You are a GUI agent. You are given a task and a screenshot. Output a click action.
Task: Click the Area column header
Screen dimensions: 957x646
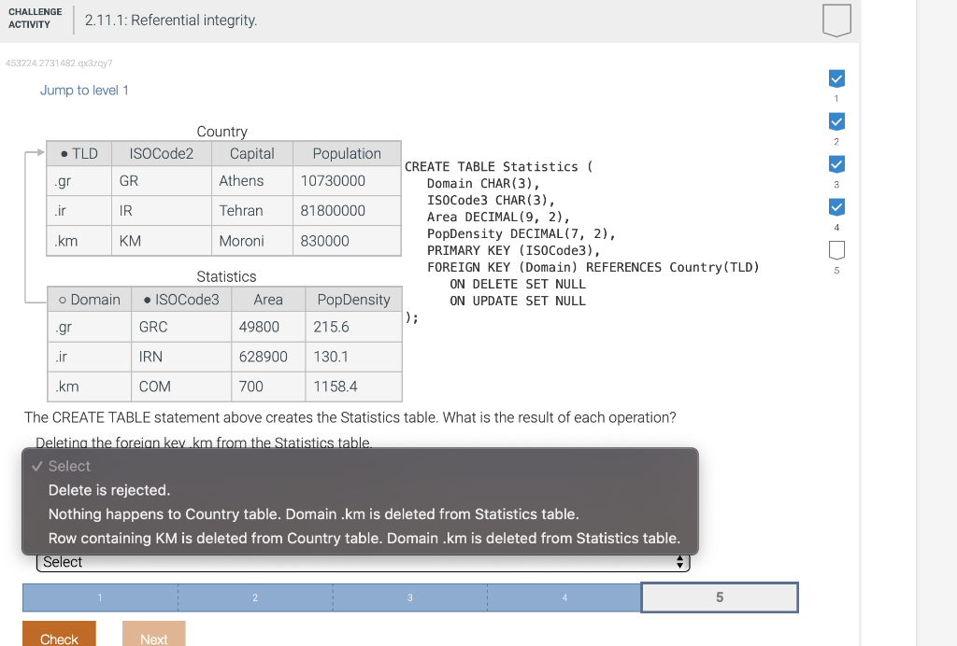pyautogui.click(x=268, y=300)
